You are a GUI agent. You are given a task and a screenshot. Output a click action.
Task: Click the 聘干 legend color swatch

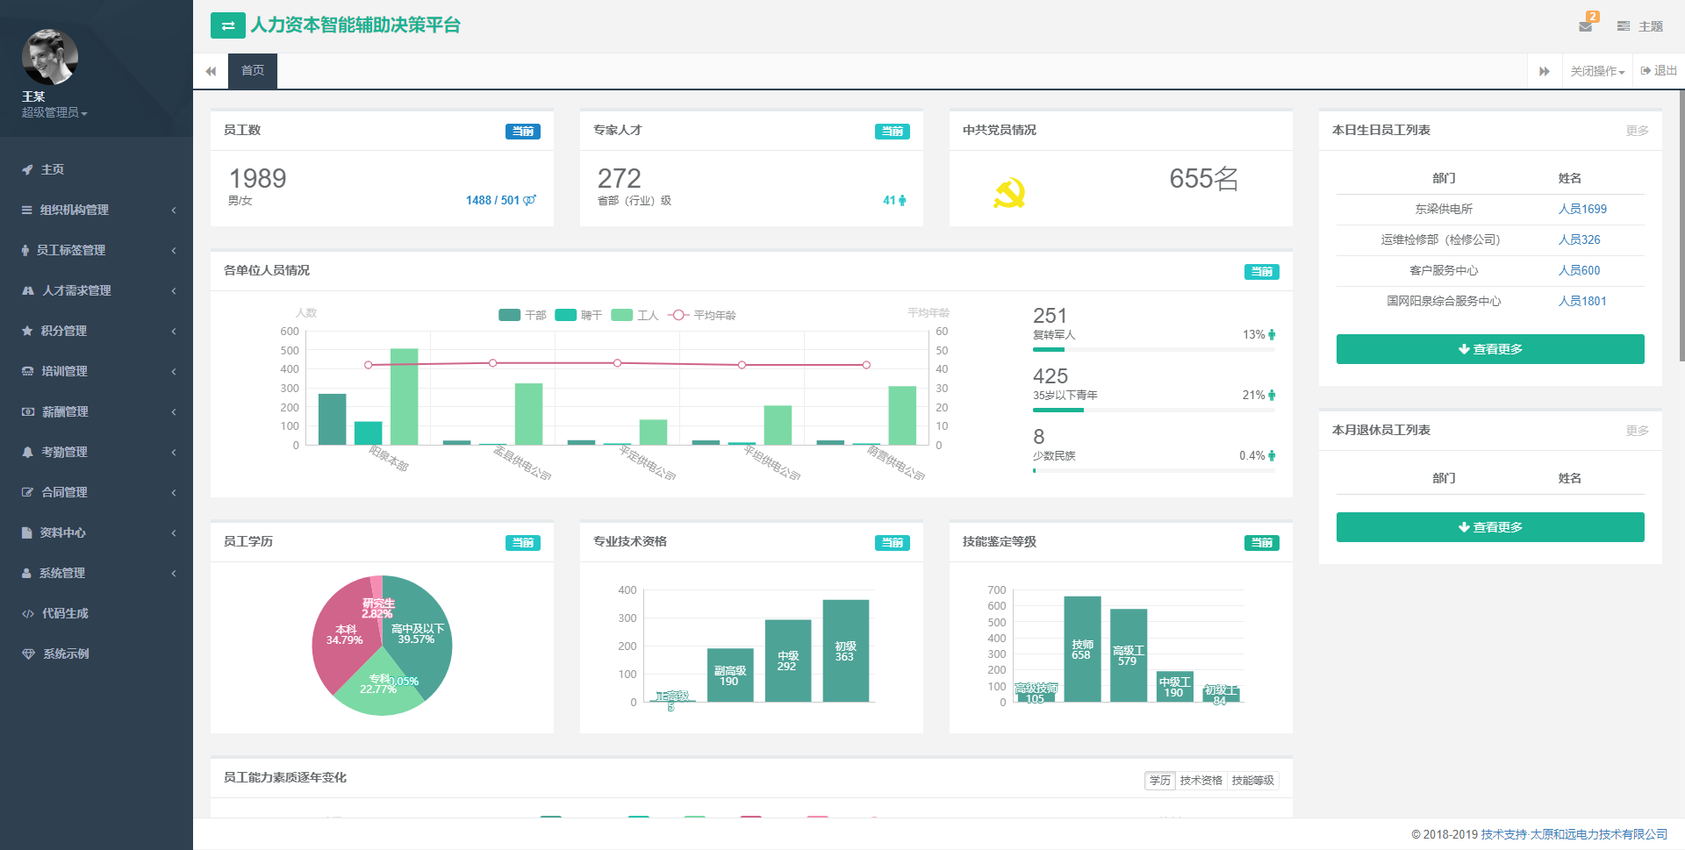point(566,315)
